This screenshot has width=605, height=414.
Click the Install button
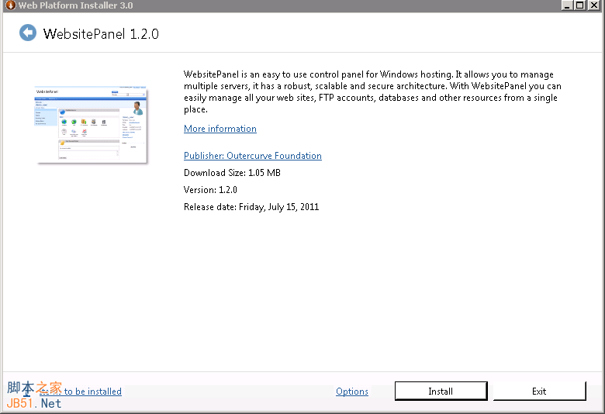[x=441, y=392]
